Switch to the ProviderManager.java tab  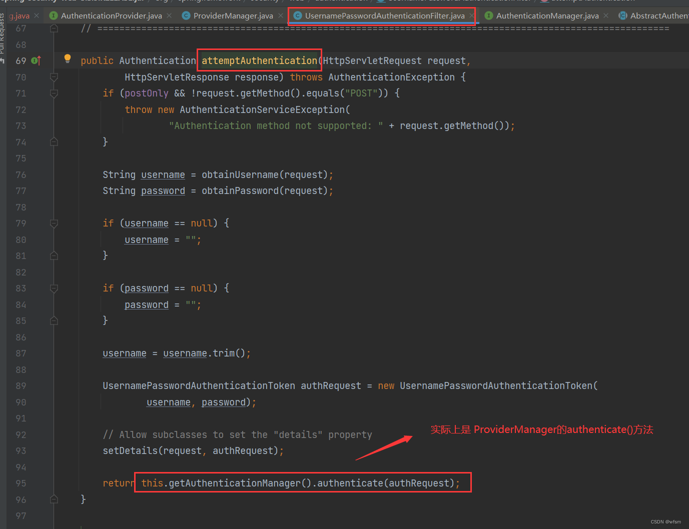[233, 16]
